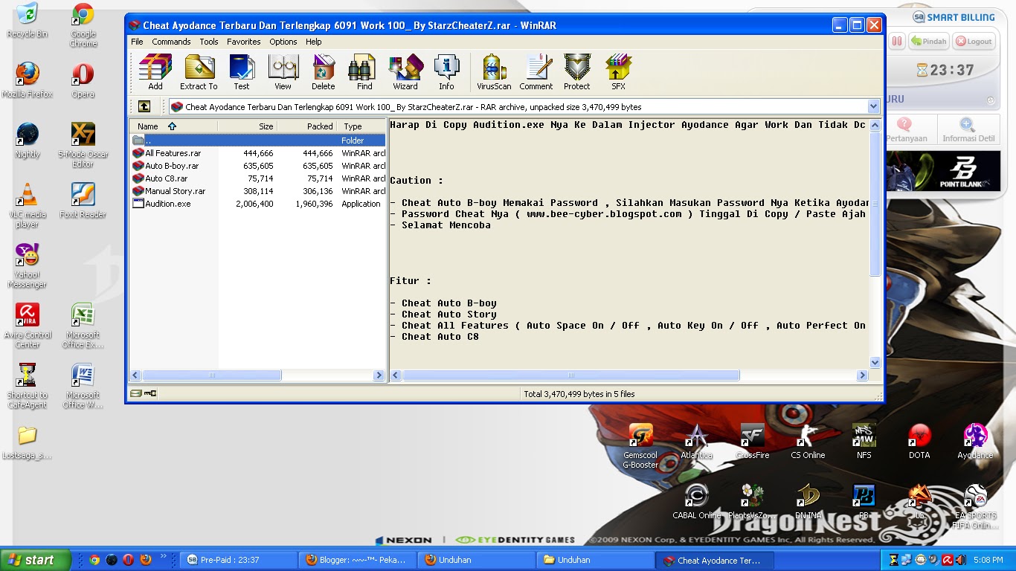Screen dimensions: 1016x571
Task: Open Foxit Reader desktop icon
Action: click(83, 200)
